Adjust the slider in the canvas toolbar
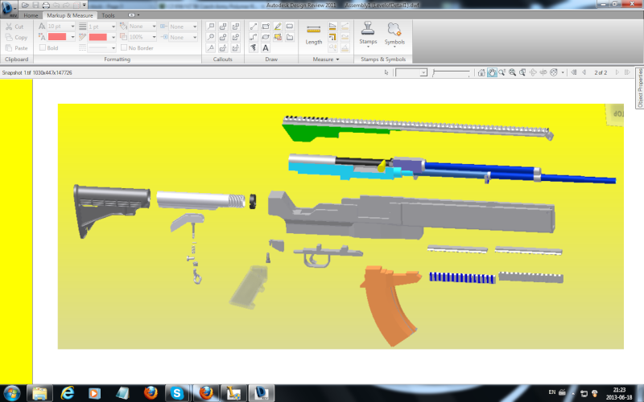The height and width of the screenshot is (402, 644). [x=451, y=72]
